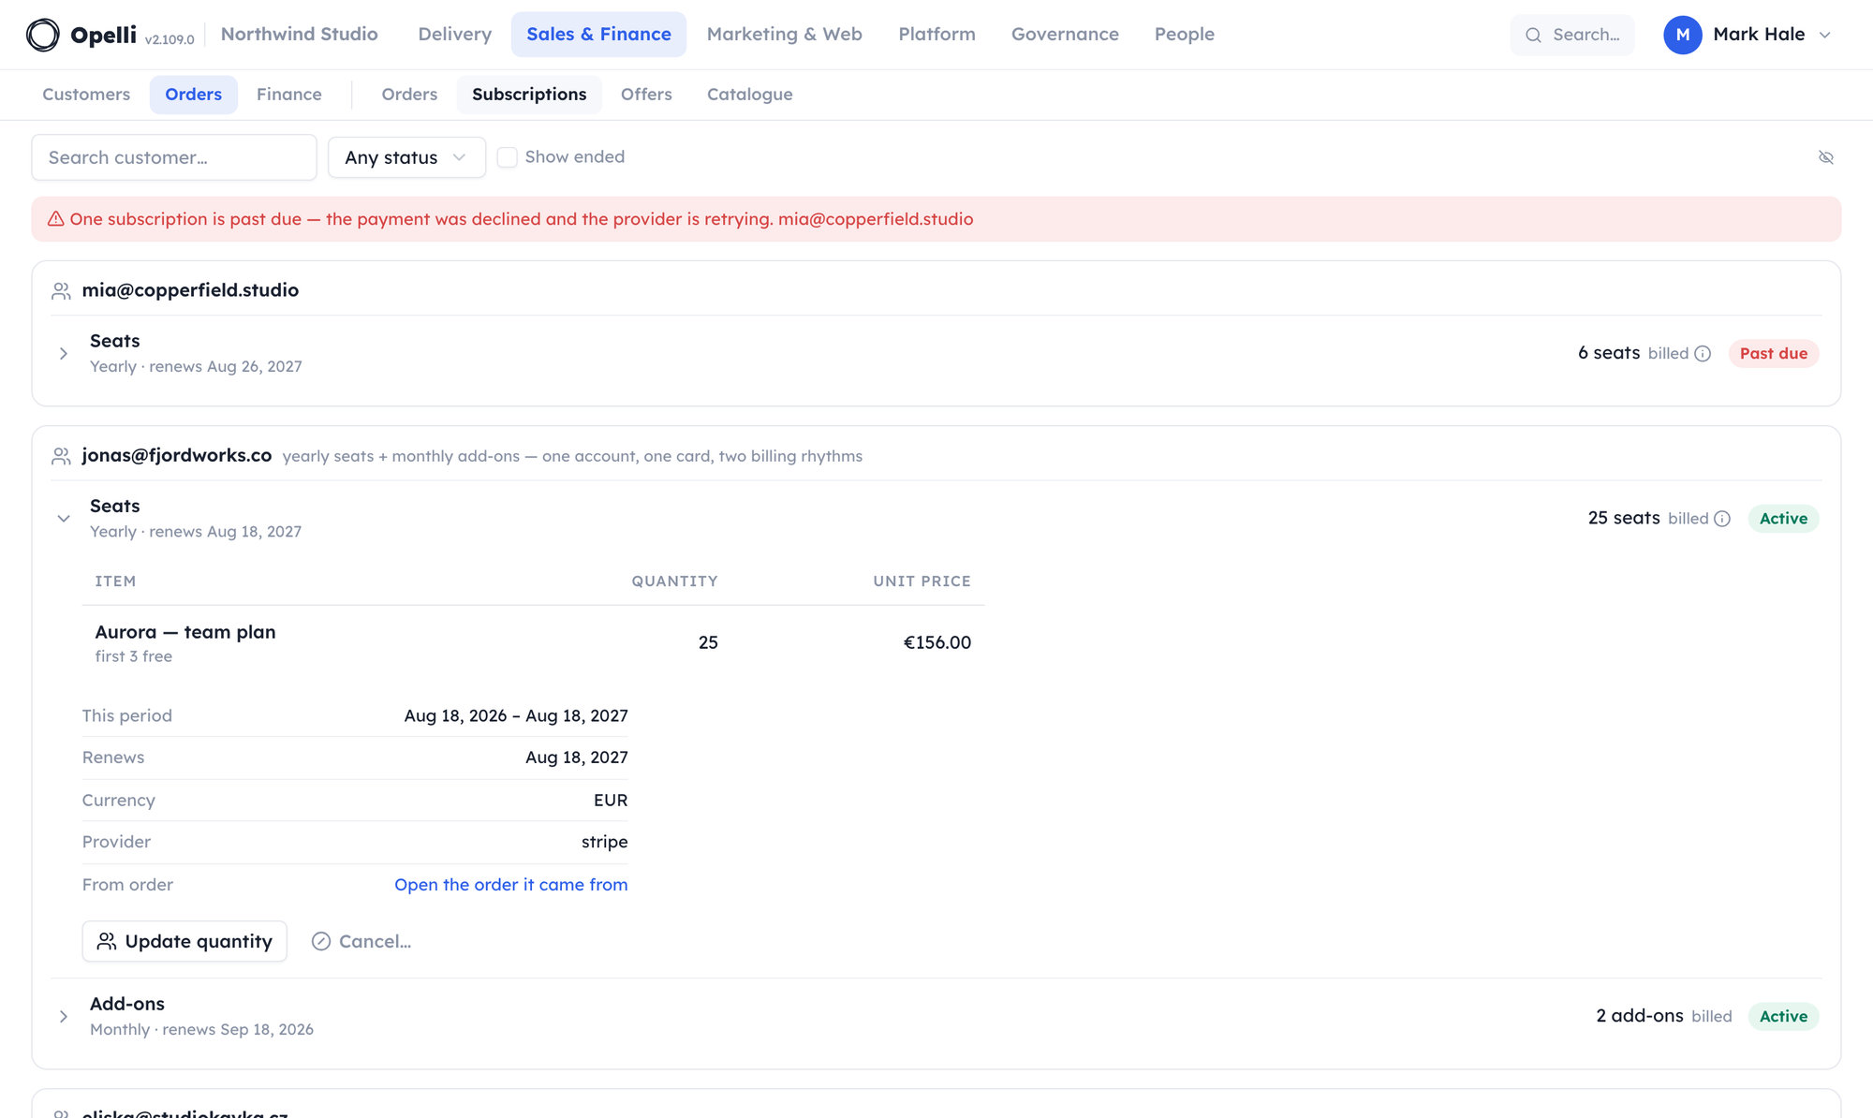Image resolution: width=1873 pixels, height=1118 pixels.
Task: Focus the Search customer input field
Action: tap(174, 157)
